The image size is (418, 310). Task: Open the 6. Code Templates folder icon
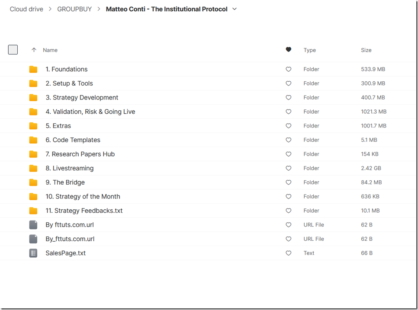point(33,140)
